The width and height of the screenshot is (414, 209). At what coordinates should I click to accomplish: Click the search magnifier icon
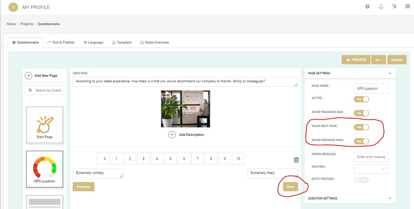(x=30, y=90)
